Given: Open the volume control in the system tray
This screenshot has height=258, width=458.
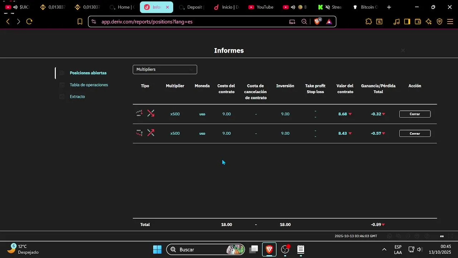Looking at the screenshot, I should click(x=419, y=249).
